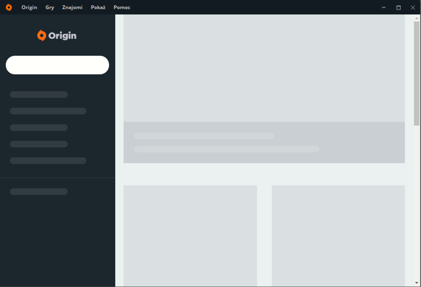Image resolution: width=421 pixels, height=287 pixels.
Task: Close the Origin window
Action: (413, 8)
